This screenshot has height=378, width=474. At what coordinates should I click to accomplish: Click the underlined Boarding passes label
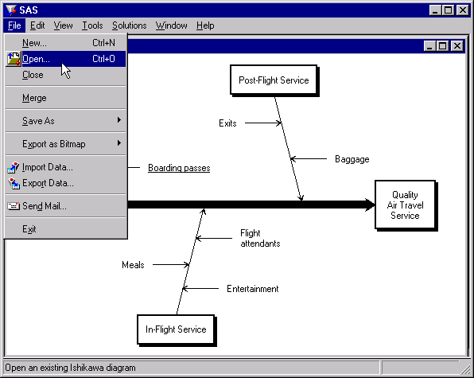point(179,168)
